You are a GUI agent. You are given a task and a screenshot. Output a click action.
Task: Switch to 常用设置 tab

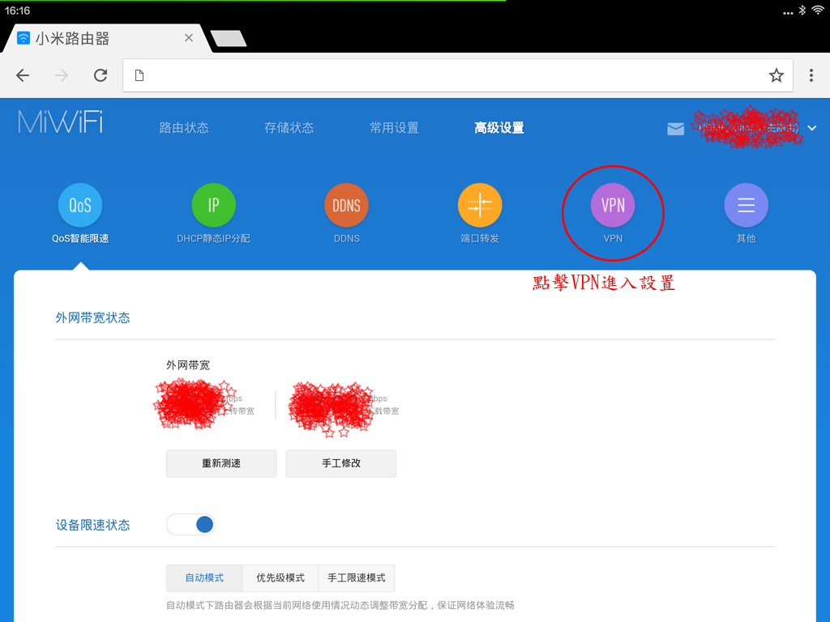(x=395, y=128)
